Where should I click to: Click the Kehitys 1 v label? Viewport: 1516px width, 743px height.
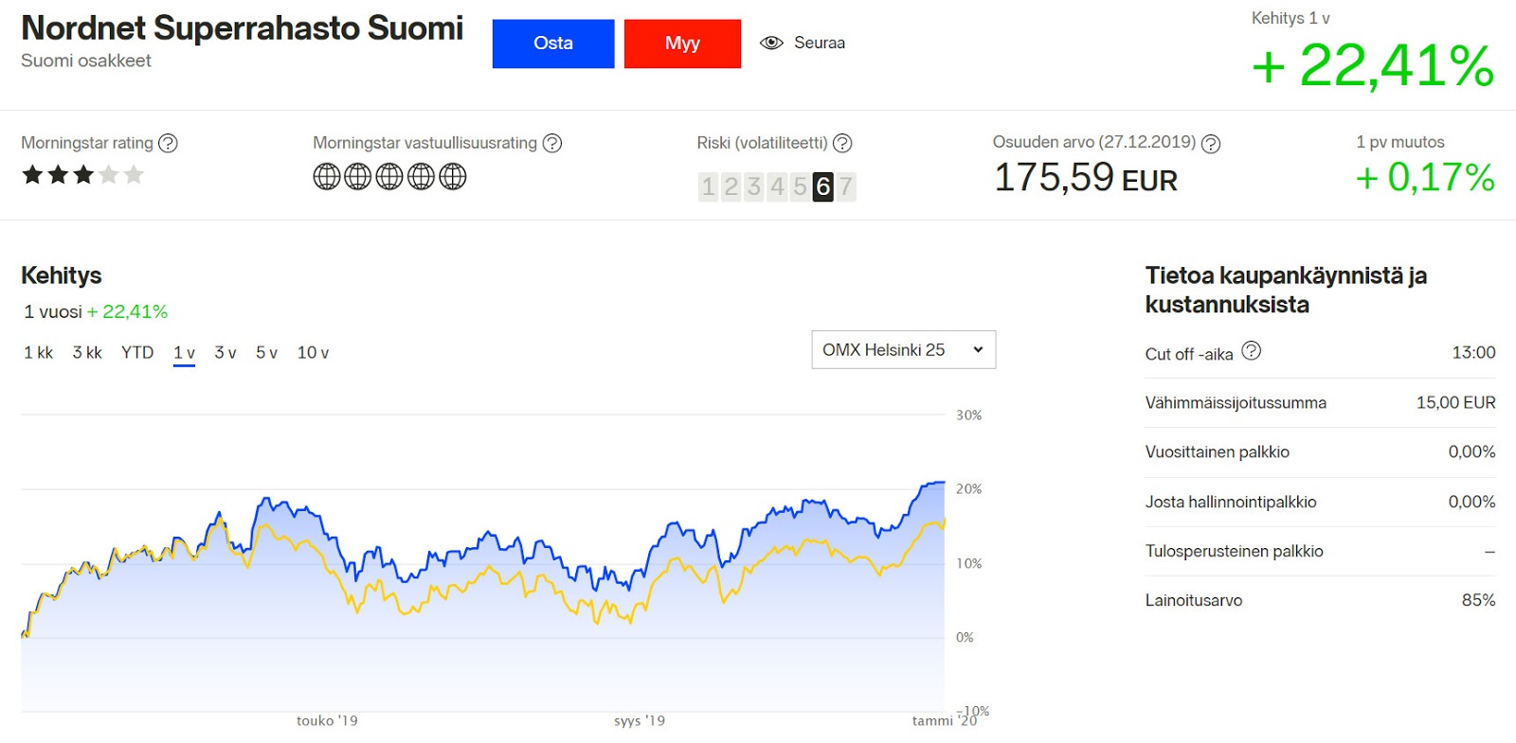1290,18
